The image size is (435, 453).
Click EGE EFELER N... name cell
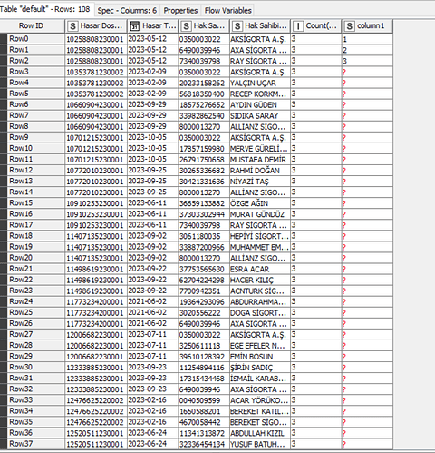click(260, 346)
